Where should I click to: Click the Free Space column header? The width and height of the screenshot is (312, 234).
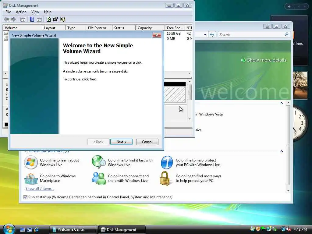click(175, 28)
